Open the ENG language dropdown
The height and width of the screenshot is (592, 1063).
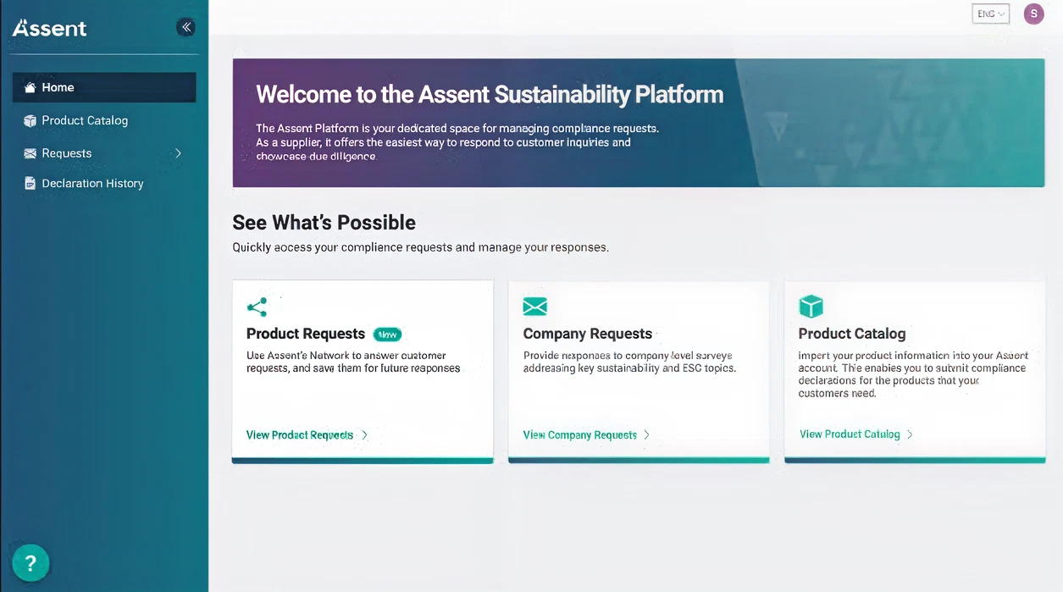tap(989, 14)
